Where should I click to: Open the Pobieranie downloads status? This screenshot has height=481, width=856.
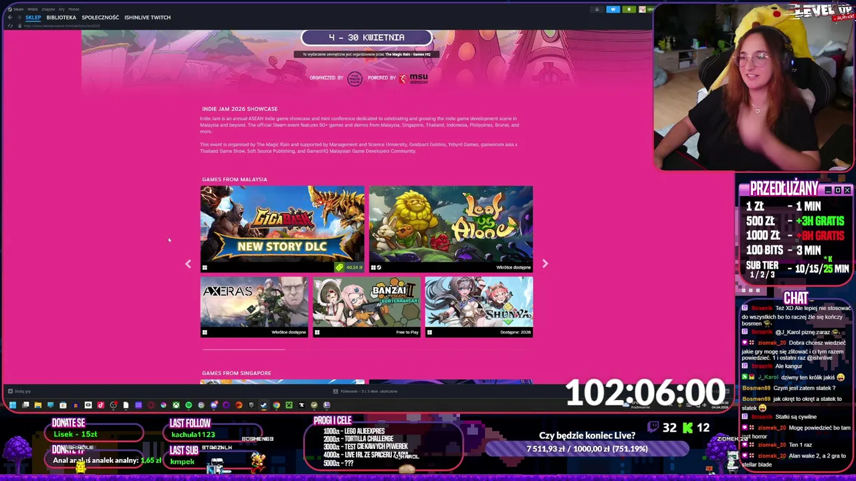click(x=365, y=391)
